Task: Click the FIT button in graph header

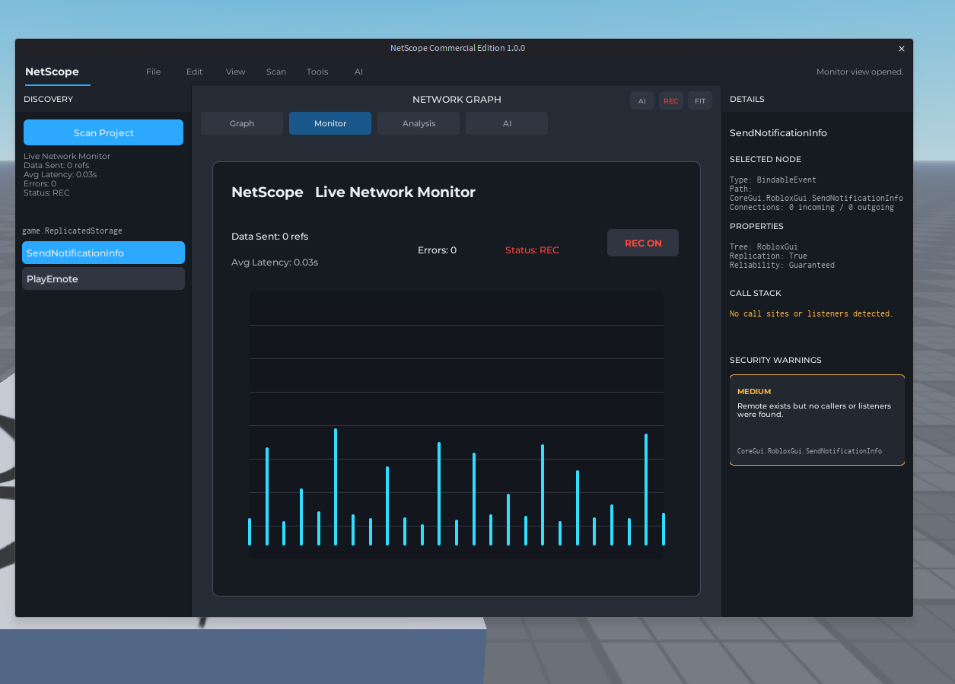Action: 700,100
